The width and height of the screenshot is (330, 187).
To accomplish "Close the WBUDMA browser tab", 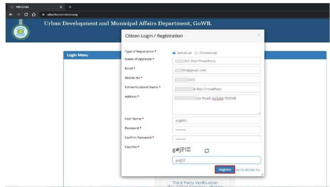I will coord(61,7).
